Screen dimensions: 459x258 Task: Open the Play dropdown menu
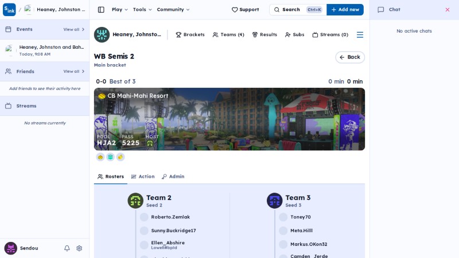click(120, 10)
